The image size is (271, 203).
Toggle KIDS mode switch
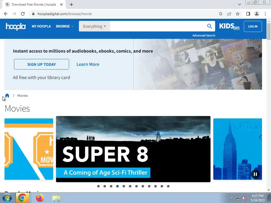[229, 26]
